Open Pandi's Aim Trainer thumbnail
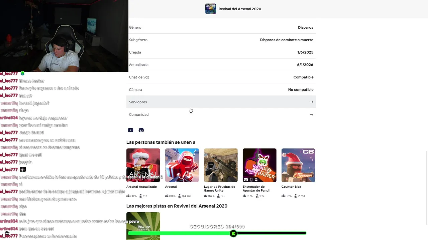 click(259, 165)
